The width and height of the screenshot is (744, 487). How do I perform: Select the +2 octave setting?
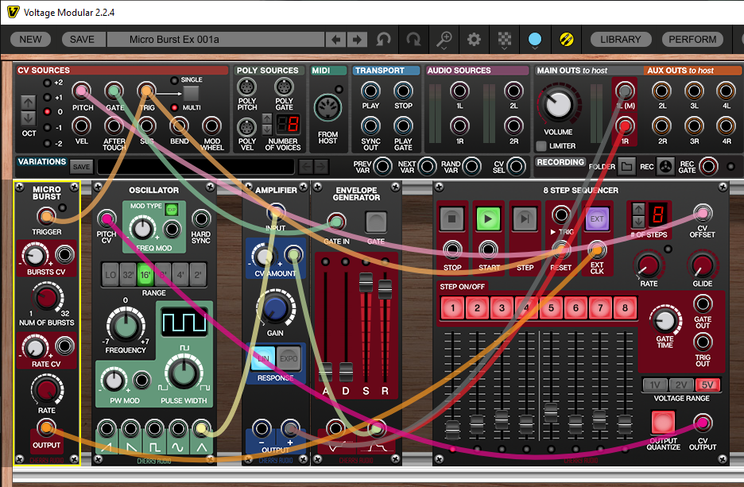(x=47, y=83)
